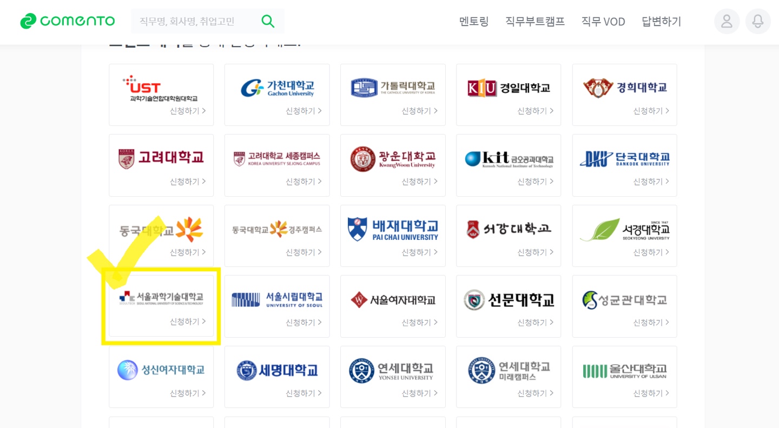
Task: Open the user profile icon
Action: pos(727,21)
